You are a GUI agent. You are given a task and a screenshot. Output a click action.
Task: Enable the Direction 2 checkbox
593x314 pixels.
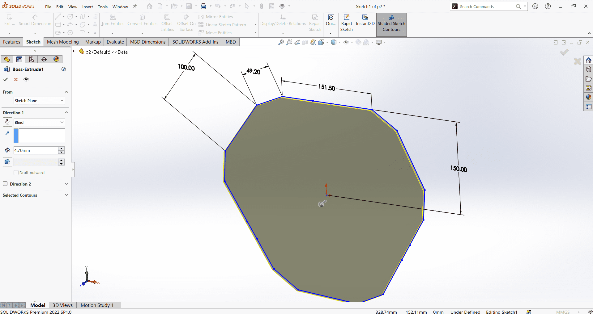pyautogui.click(x=5, y=184)
